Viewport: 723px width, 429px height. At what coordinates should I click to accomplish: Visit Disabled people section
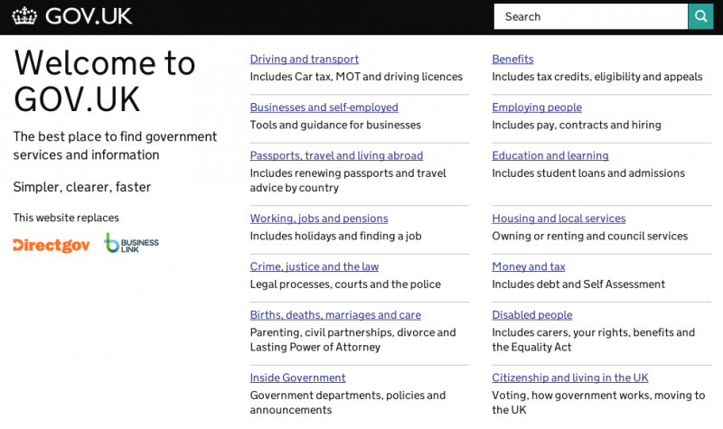[532, 314]
